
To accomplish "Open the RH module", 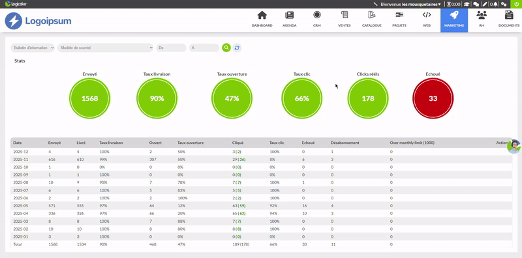I will [482, 20].
